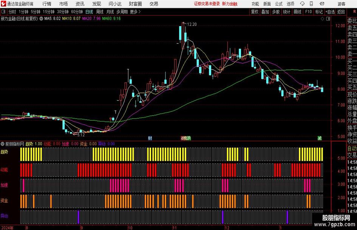
Task: Click the 异动: 0.00 indicator value
Action: click(x=106, y=144)
